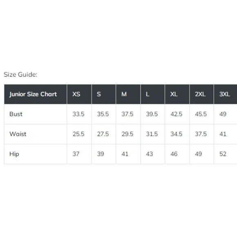Click the XL bust value 42.5

coord(177,114)
